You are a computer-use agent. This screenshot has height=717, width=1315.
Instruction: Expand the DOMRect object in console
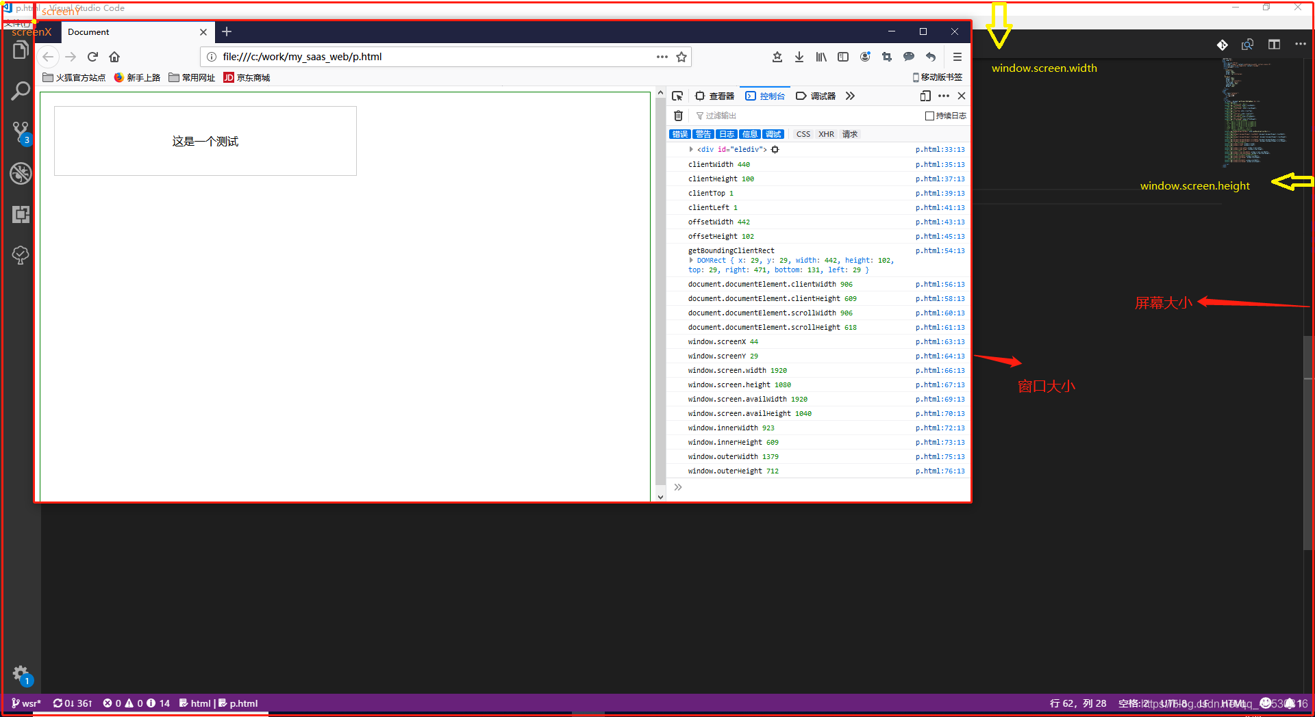(691, 260)
